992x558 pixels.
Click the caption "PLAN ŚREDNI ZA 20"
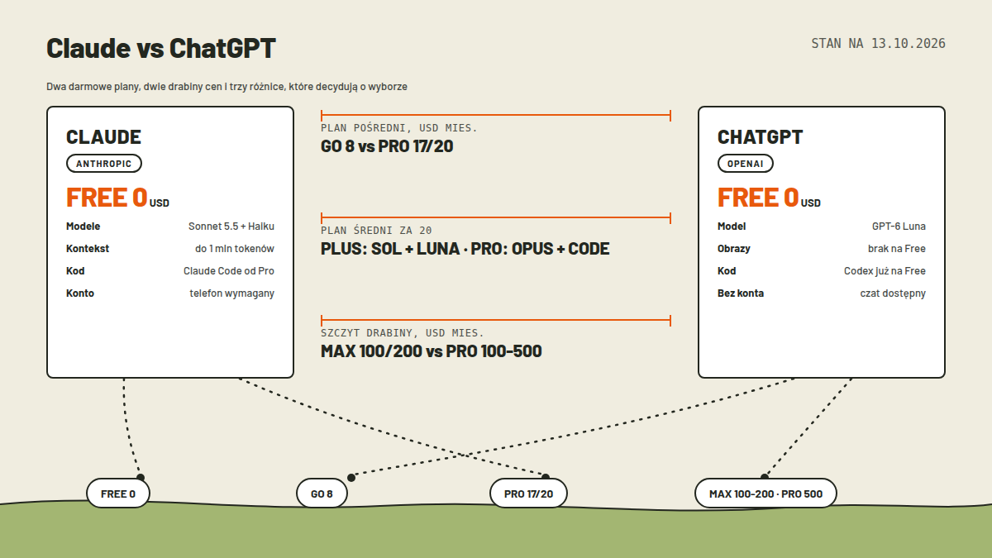[x=376, y=231]
